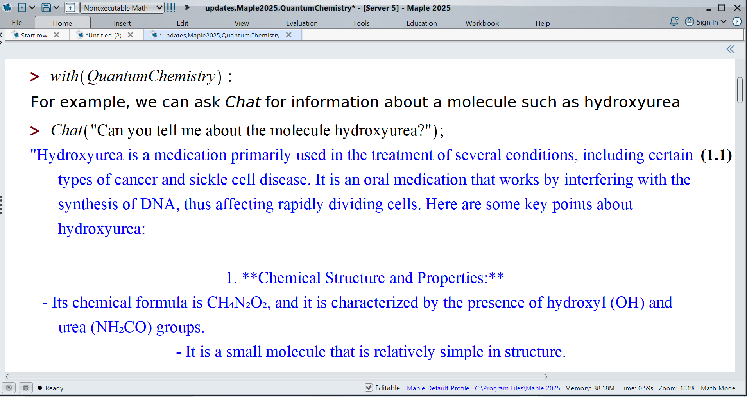The height and width of the screenshot is (397, 747).
Task: Close the Untitled (2) document tab
Action: click(x=131, y=35)
